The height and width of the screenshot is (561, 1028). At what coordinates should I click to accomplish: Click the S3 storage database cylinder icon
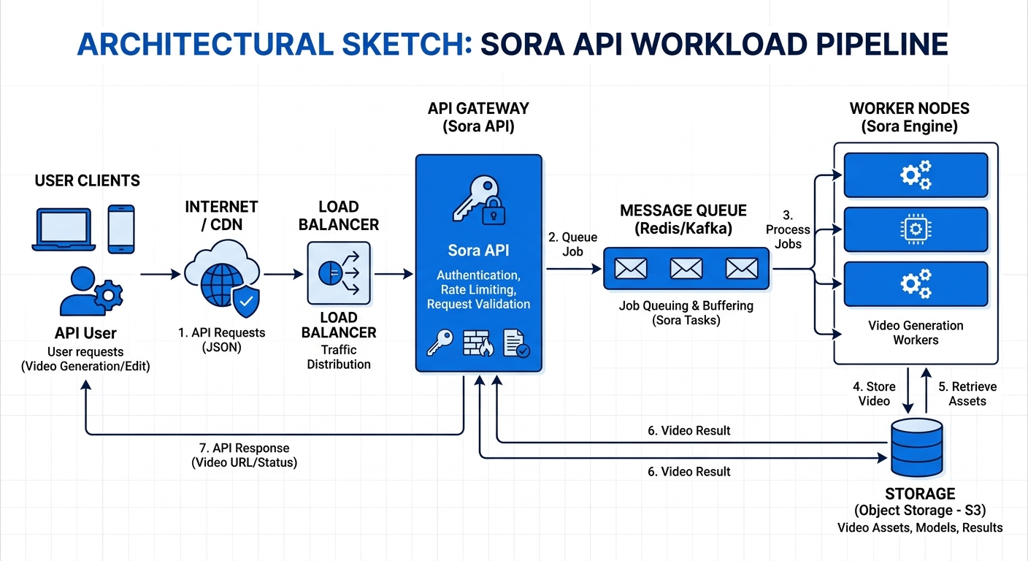917,447
